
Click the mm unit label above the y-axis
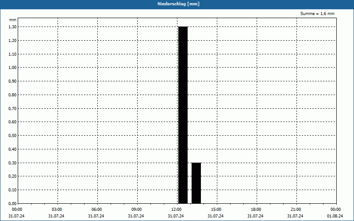click(x=13, y=20)
